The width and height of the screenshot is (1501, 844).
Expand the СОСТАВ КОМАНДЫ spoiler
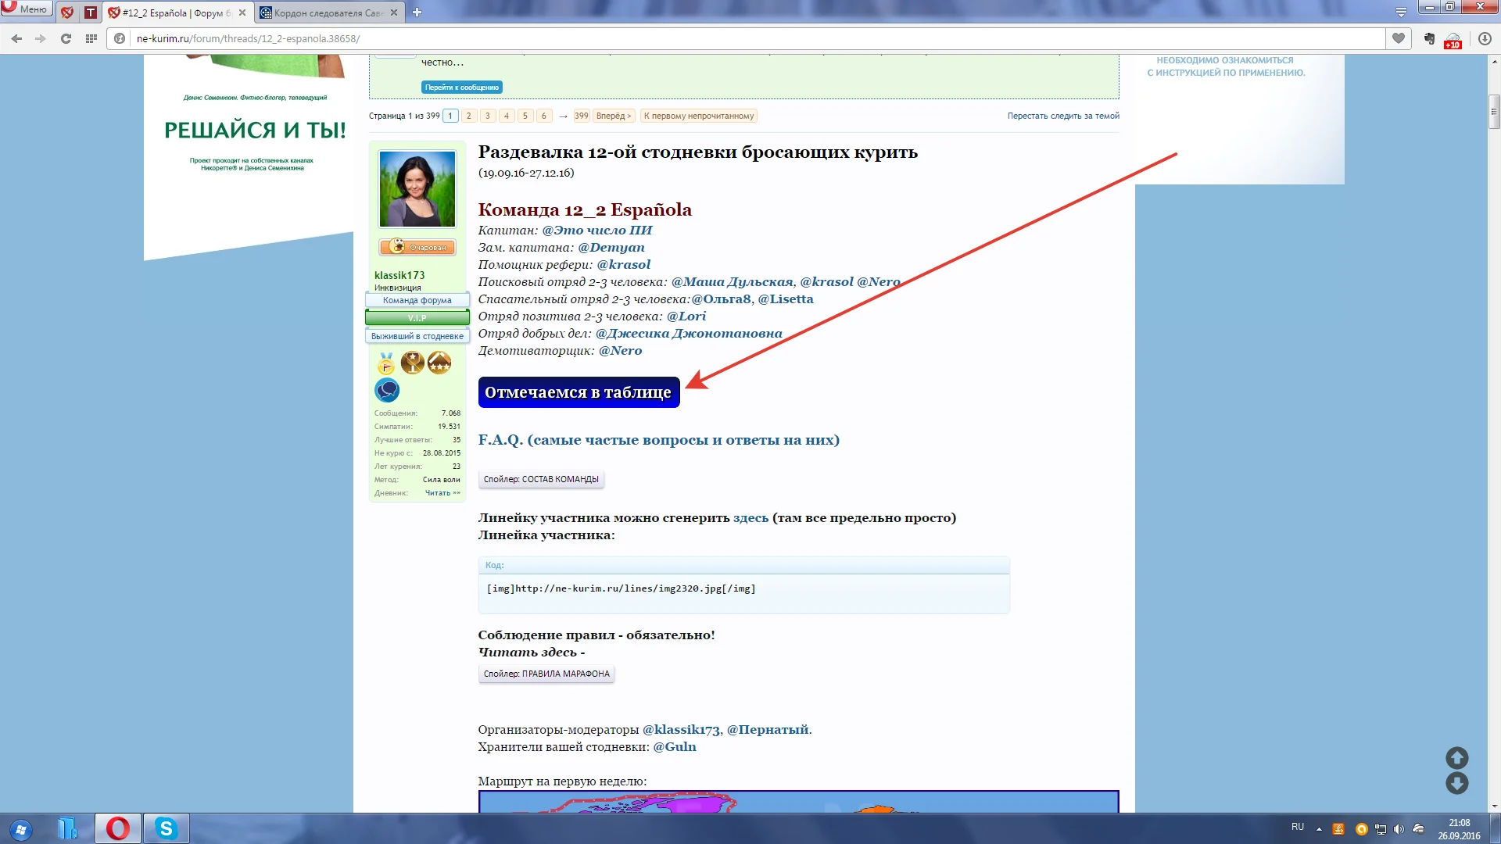541,479
